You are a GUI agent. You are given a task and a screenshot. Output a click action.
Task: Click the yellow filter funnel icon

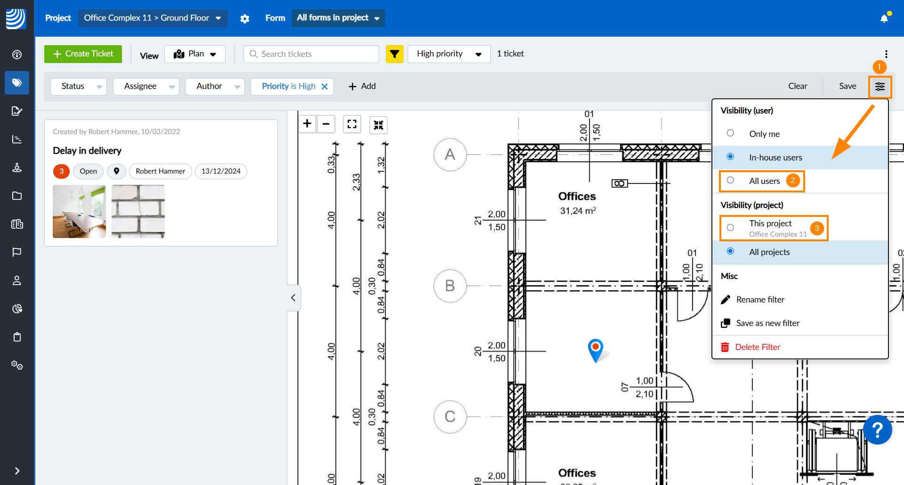point(395,54)
